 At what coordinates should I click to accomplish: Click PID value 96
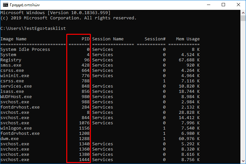click(x=87, y=60)
